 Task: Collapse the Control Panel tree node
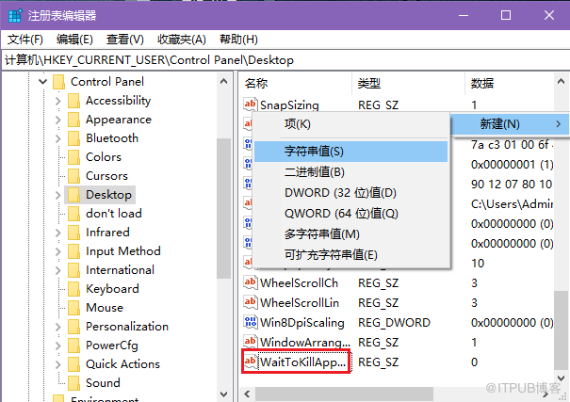pyautogui.click(x=43, y=82)
